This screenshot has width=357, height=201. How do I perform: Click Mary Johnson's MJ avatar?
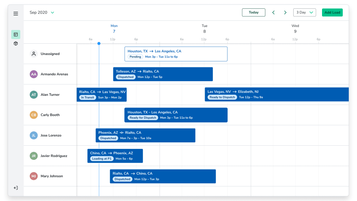(x=34, y=176)
